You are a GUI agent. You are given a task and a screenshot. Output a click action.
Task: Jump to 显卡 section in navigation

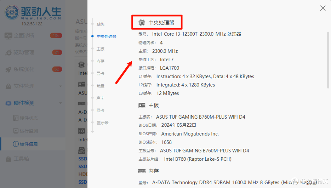click(101, 74)
